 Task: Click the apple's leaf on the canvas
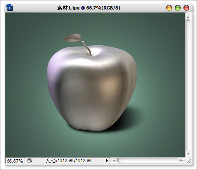[x=72, y=37]
